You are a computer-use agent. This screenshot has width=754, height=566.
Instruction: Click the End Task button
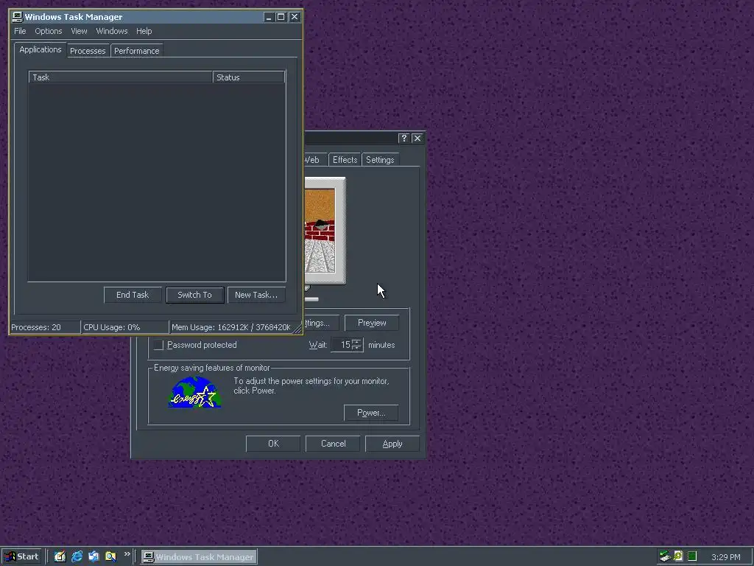tap(133, 295)
